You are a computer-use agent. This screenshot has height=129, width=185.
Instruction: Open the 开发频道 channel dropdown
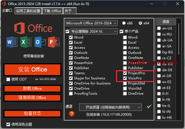tap(110, 107)
